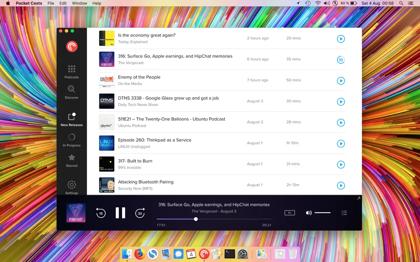Open Discover search in sidebar

[71, 92]
